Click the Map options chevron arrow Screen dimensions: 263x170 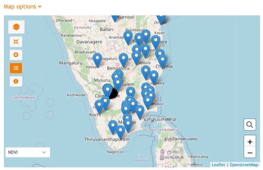40,7
